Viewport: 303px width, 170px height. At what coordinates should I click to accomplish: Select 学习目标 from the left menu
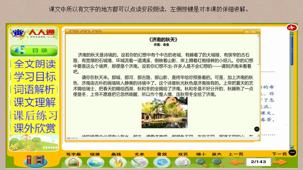pyautogui.click(x=34, y=77)
